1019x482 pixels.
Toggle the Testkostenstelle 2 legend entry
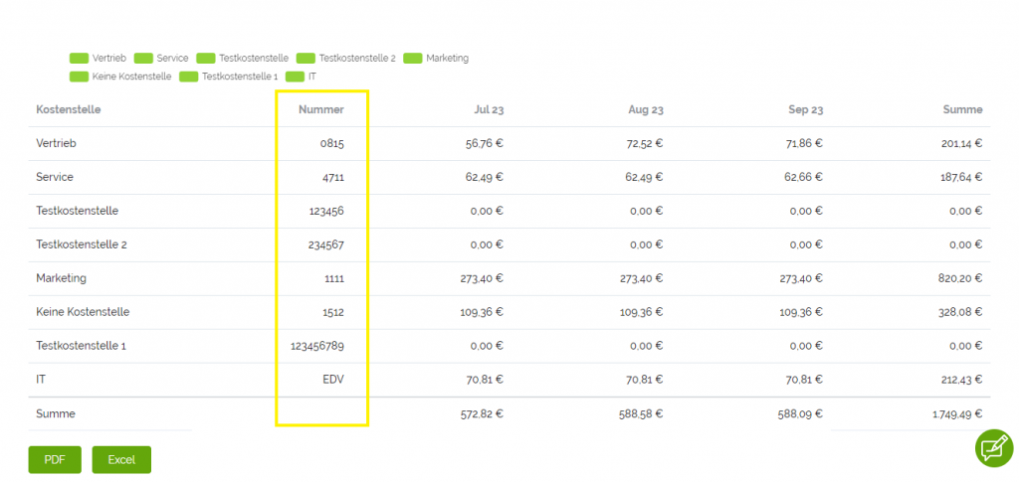345,59
